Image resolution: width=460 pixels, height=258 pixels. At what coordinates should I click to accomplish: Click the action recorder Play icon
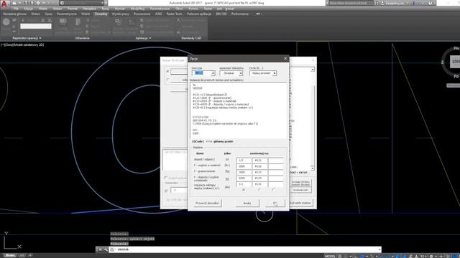coord(23,21)
